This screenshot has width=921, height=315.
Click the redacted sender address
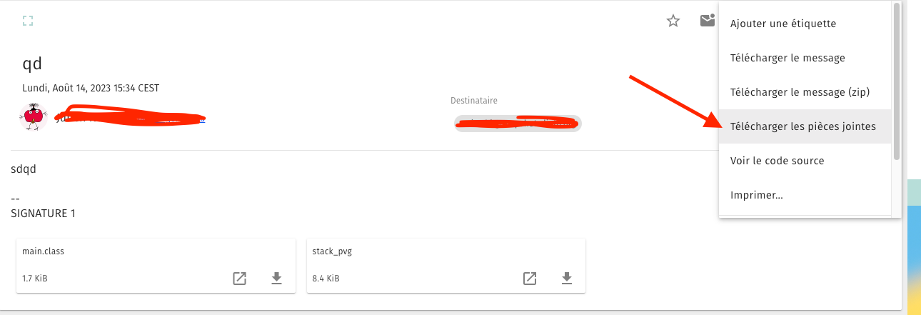(x=129, y=119)
